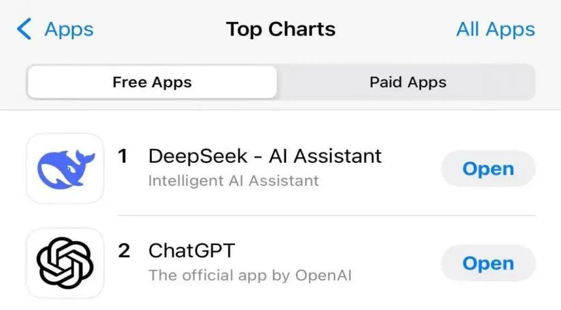Click the Intelligent AI Assistant subtitle

click(234, 181)
